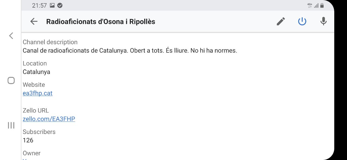Toggle channel connection with the power button
Viewport: 347px width, 160px height.
pos(302,21)
